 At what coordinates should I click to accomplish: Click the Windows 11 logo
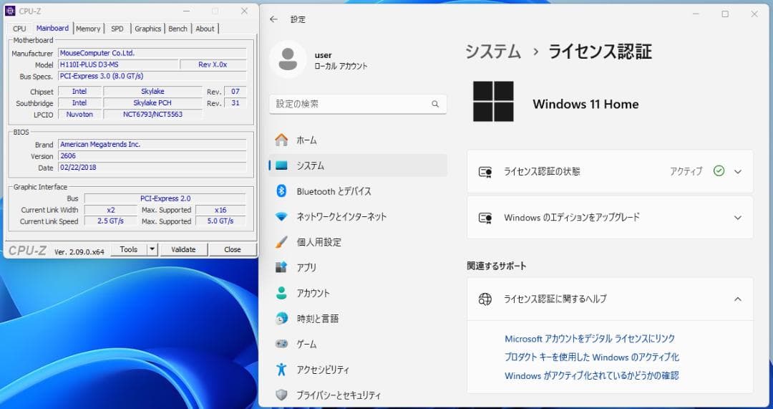click(x=493, y=102)
